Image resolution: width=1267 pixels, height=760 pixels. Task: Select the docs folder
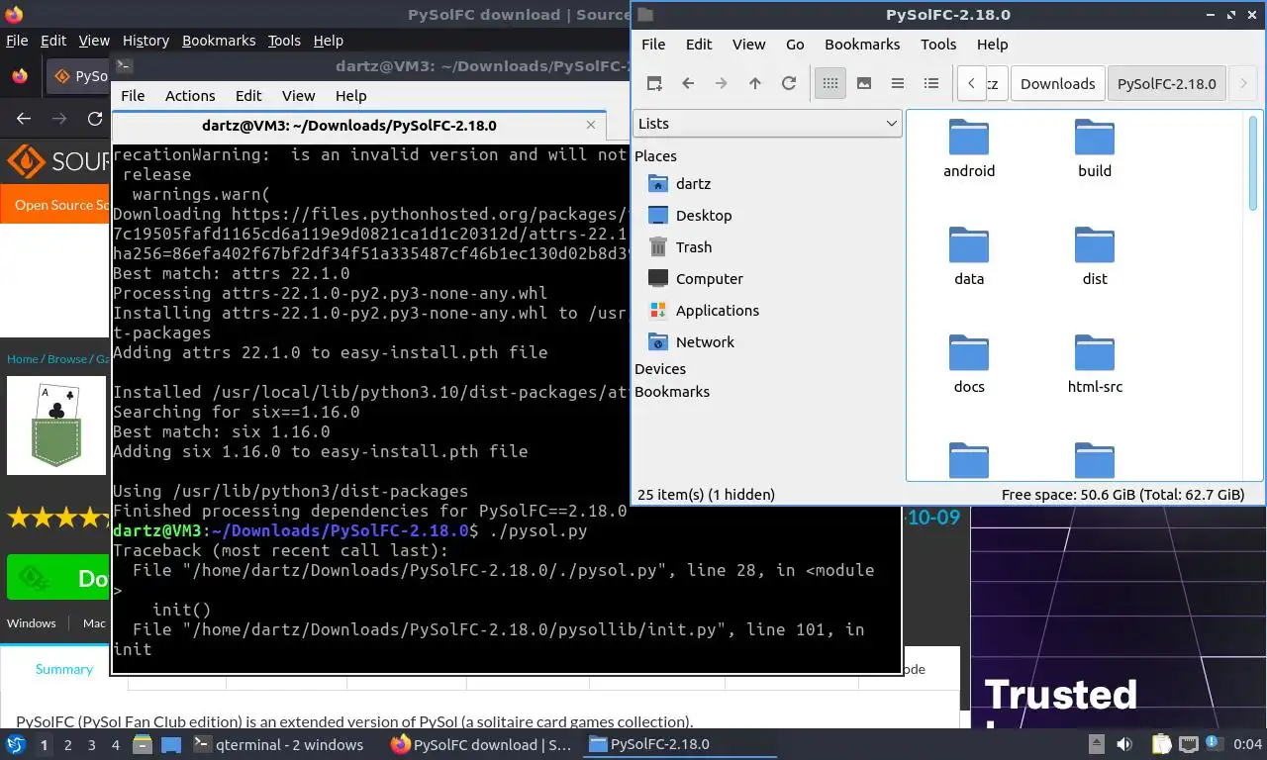969,364
